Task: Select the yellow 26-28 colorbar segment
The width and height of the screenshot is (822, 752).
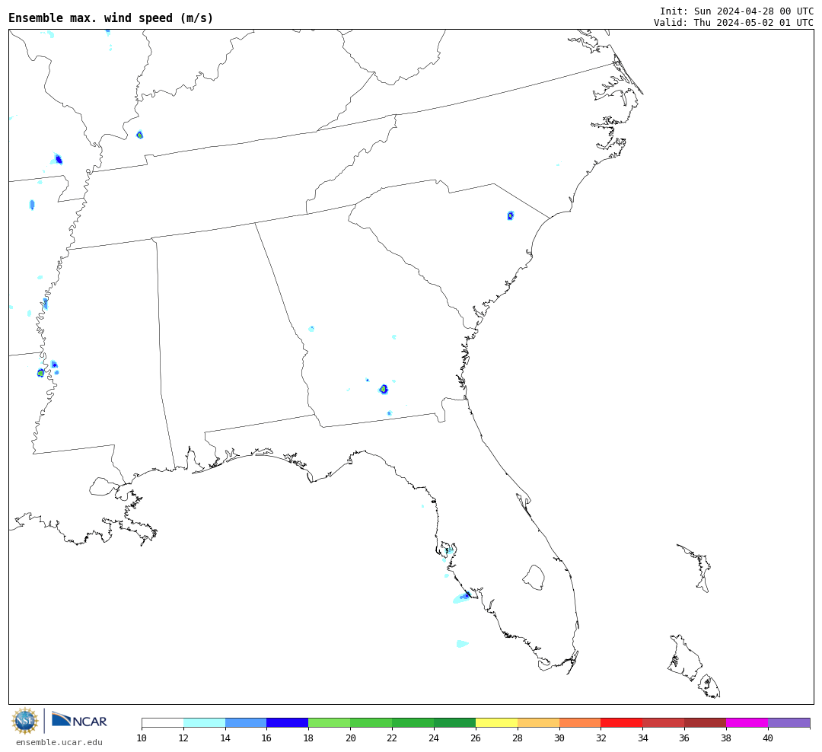Action: (x=496, y=722)
